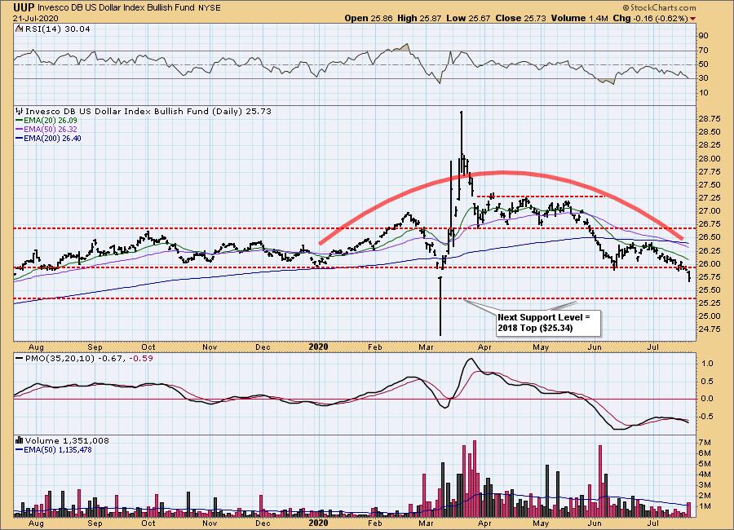This screenshot has height=530, width=734.
Task: Click the 26.00 price axis label
Action: click(710, 263)
